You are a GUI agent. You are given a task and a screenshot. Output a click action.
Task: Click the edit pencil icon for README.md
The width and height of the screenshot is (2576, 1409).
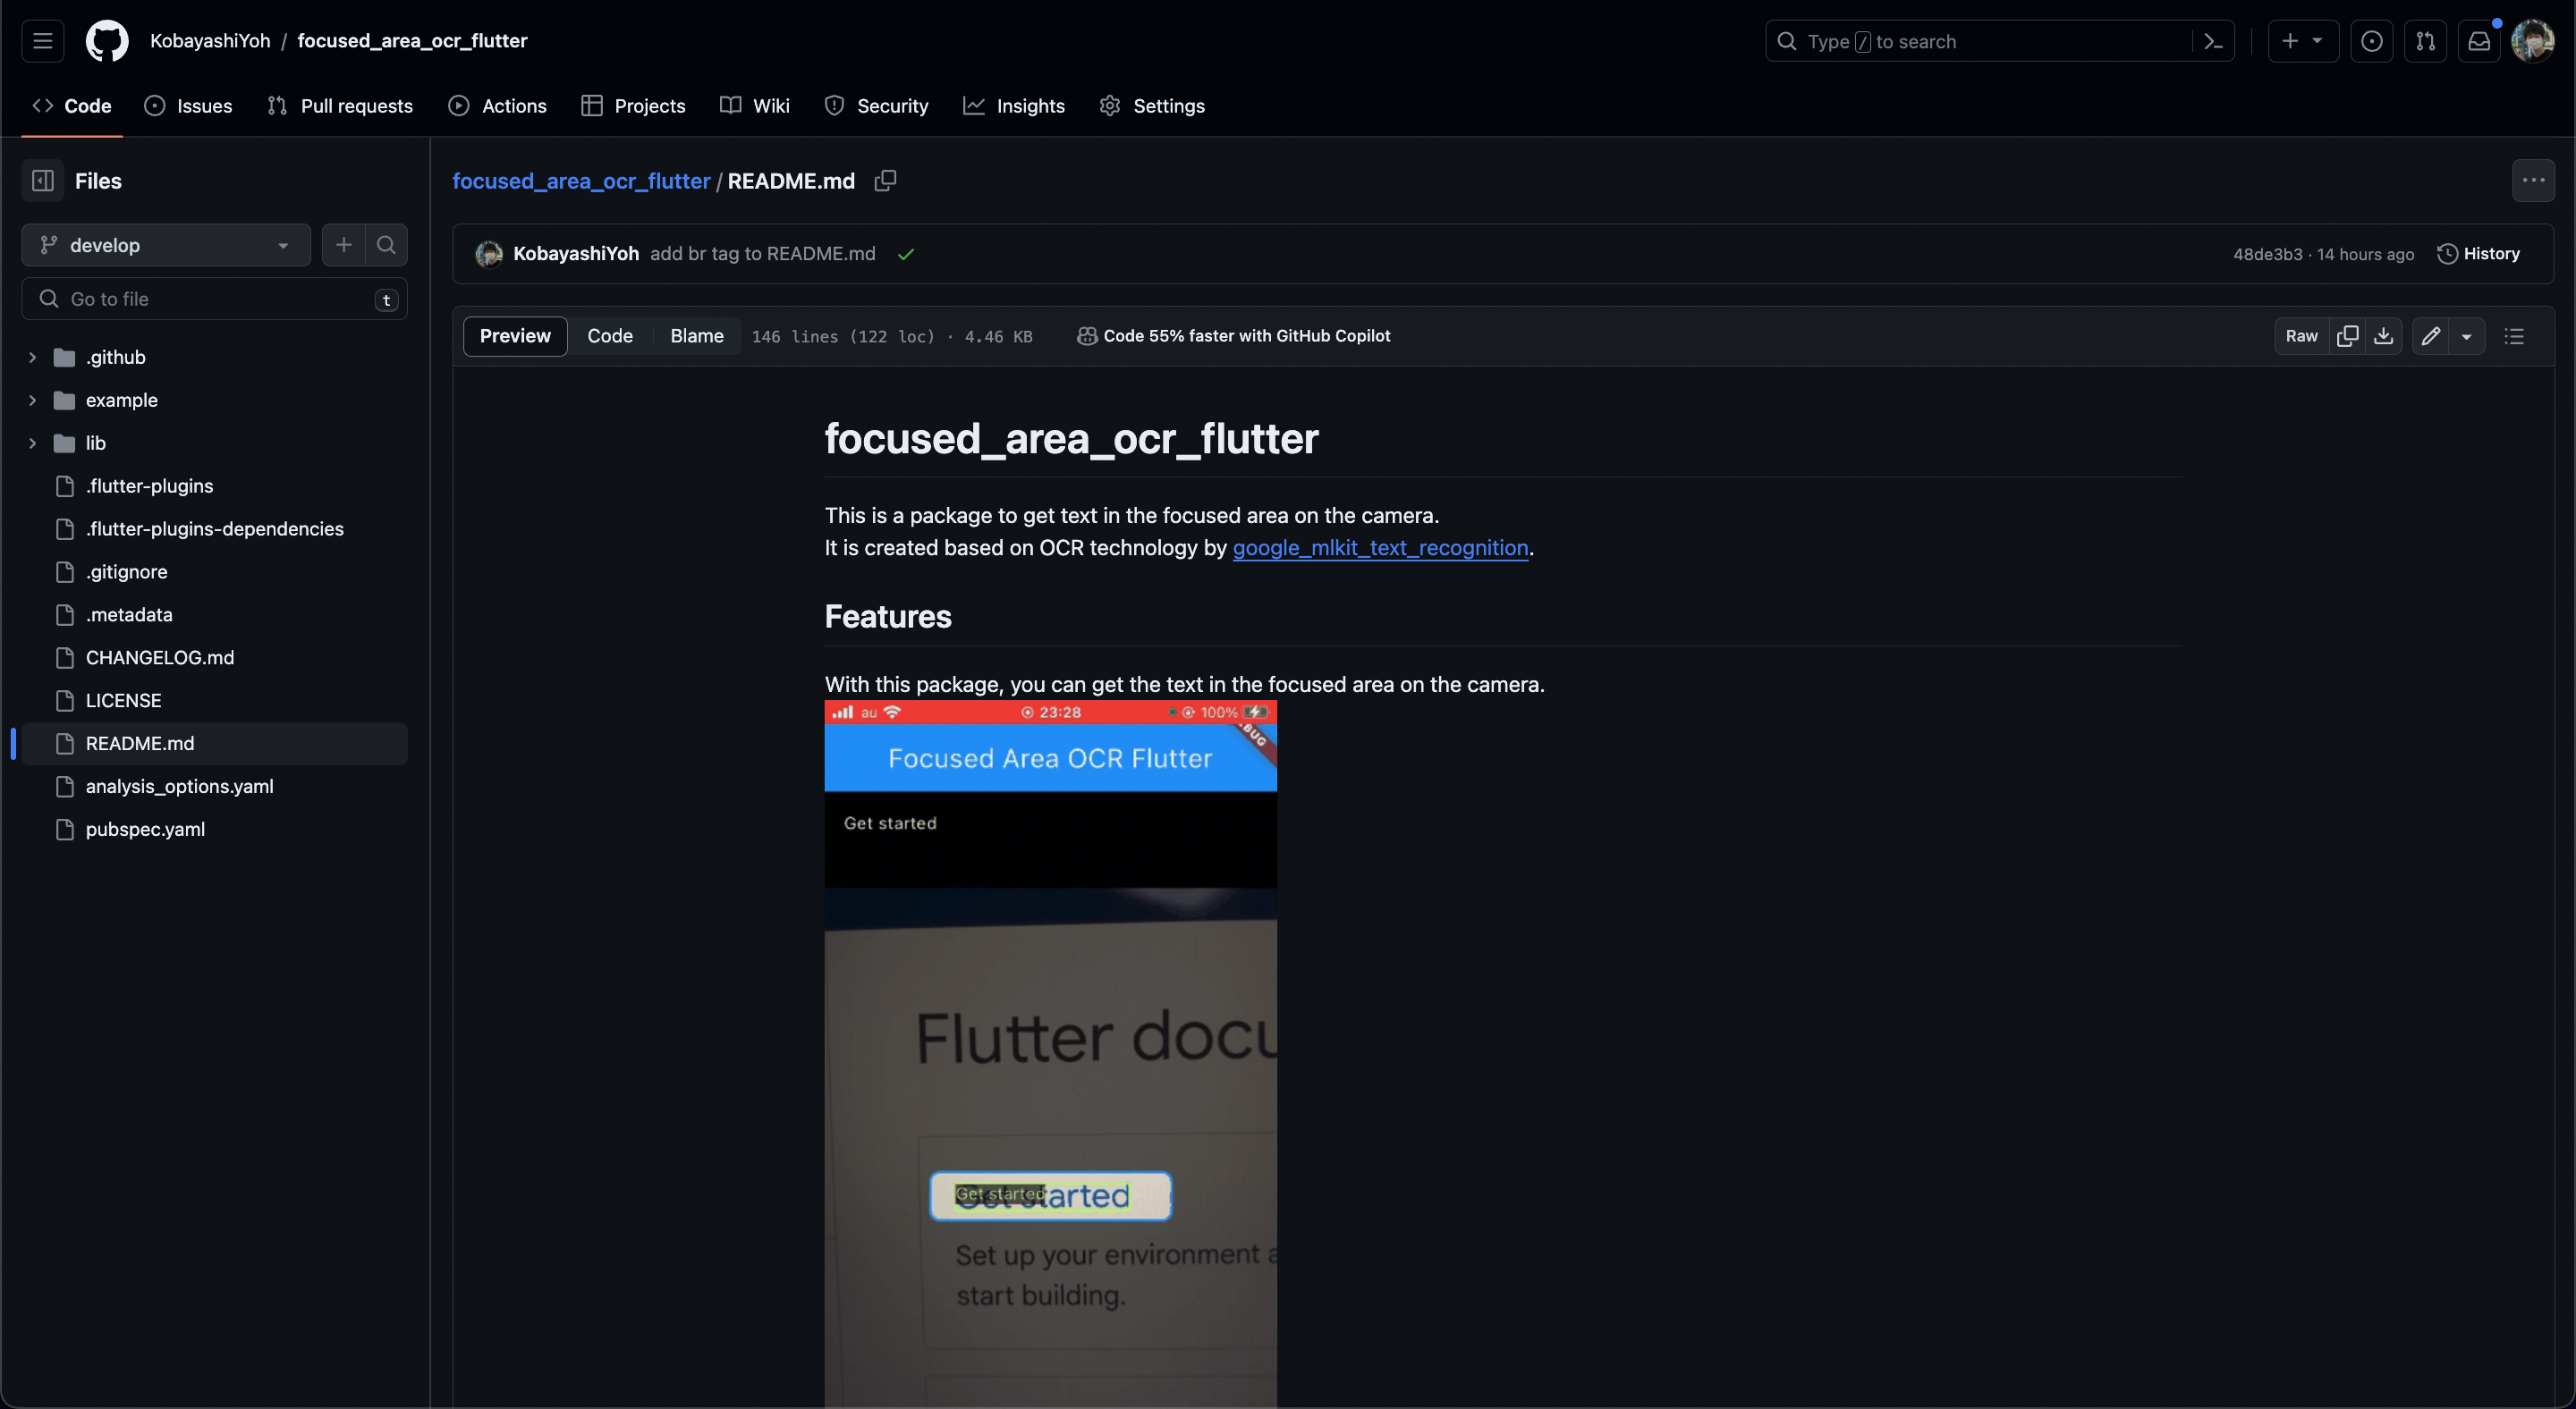click(x=2430, y=335)
